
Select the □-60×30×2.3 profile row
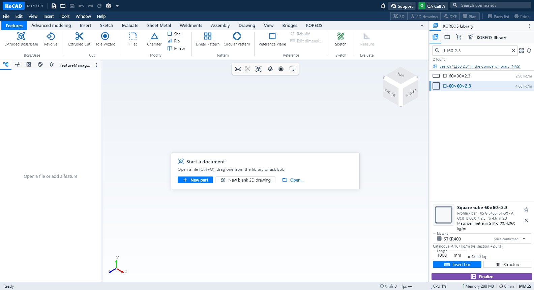tap(482, 76)
